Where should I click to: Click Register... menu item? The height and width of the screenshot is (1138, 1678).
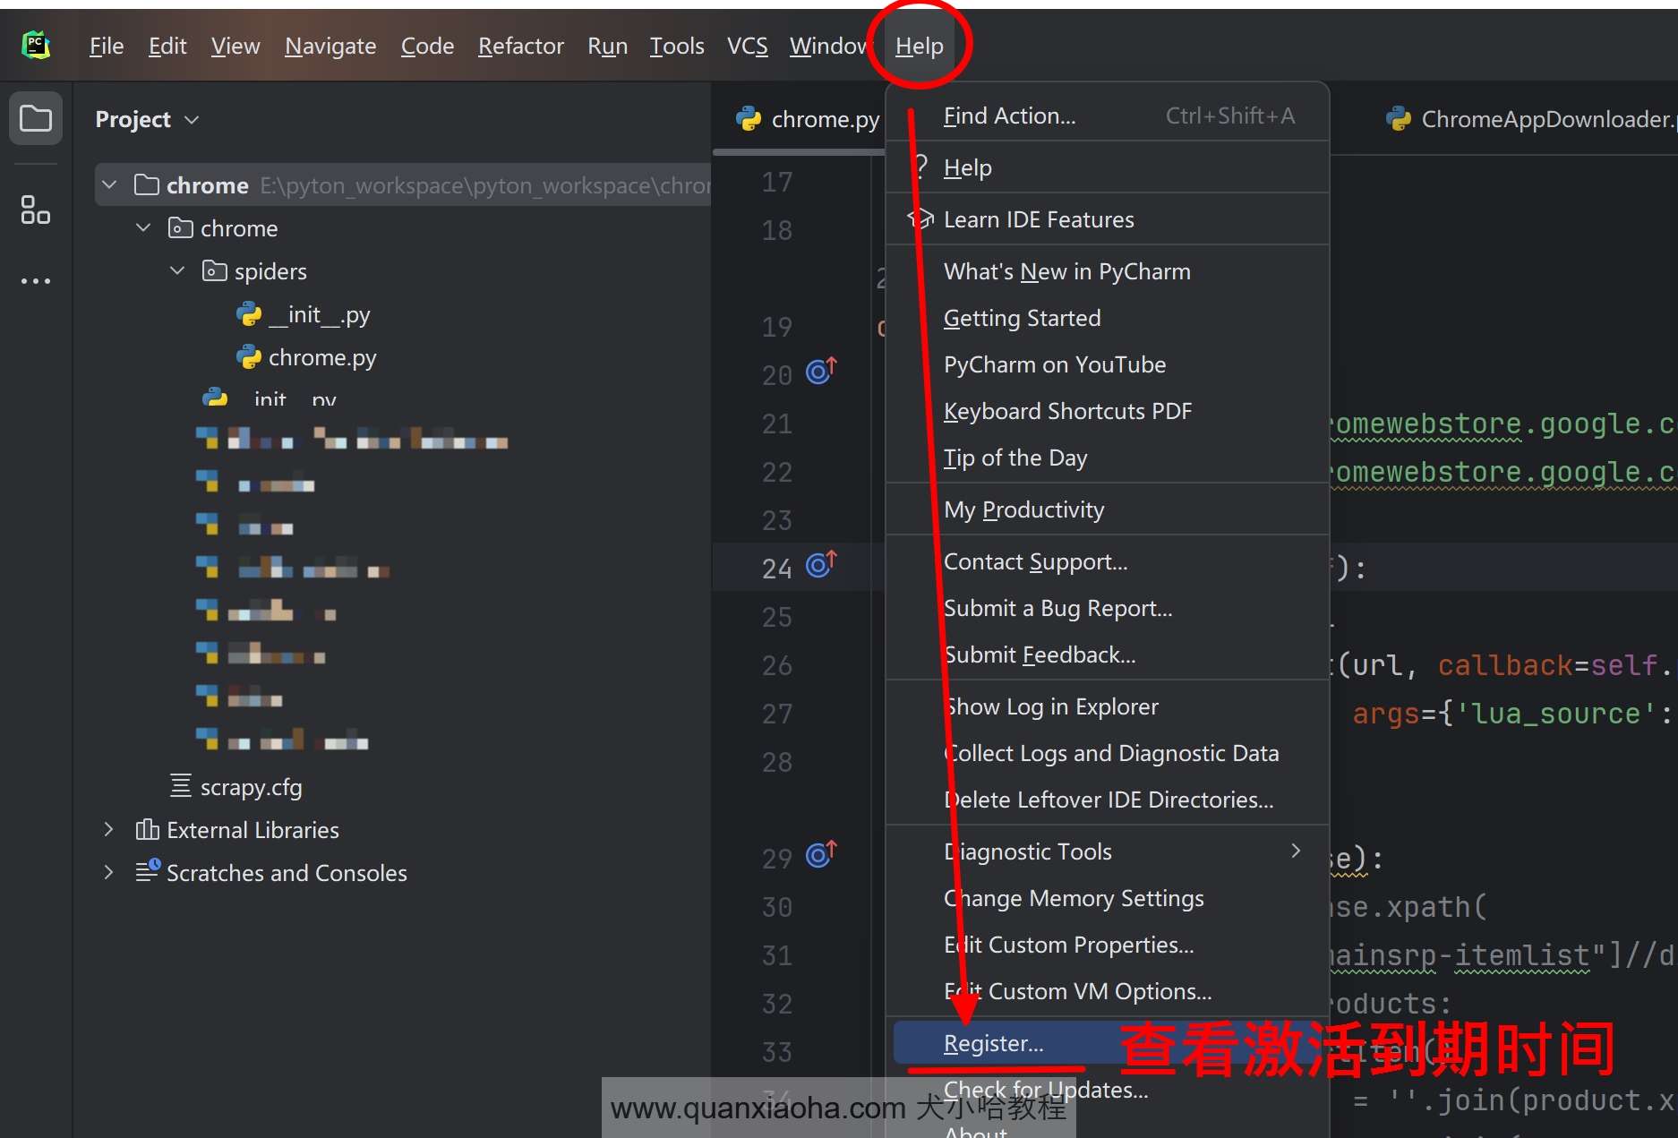tap(1108, 1043)
